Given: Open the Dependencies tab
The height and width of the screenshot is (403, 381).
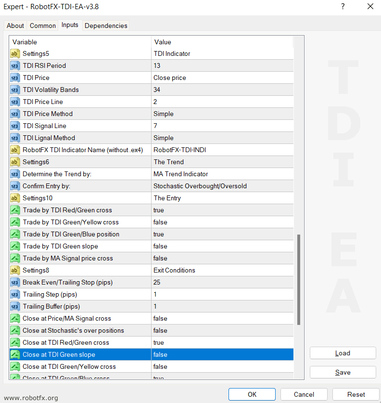Looking at the screenshot, I should pos(106,26).
